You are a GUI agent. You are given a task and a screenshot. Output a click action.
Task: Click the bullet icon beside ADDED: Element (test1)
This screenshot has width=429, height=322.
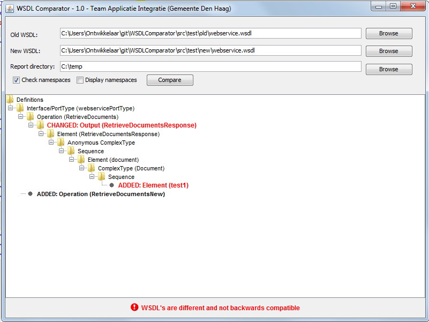112,185
